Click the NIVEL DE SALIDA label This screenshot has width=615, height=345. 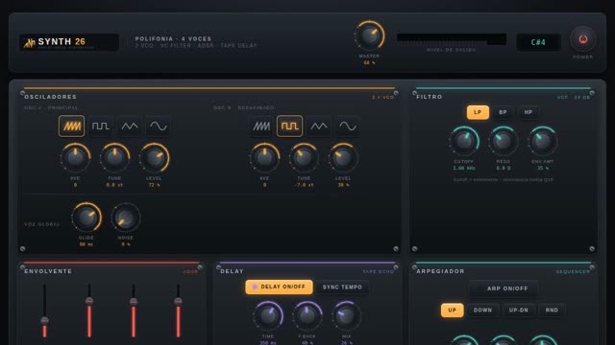click(452, 50)
